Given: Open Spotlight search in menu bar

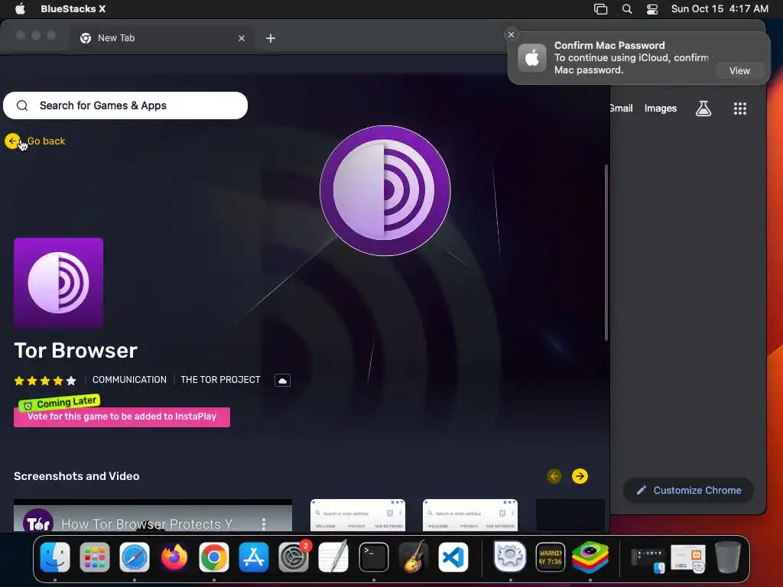Looking at the screenshot, I should click(x=627, y=9).
